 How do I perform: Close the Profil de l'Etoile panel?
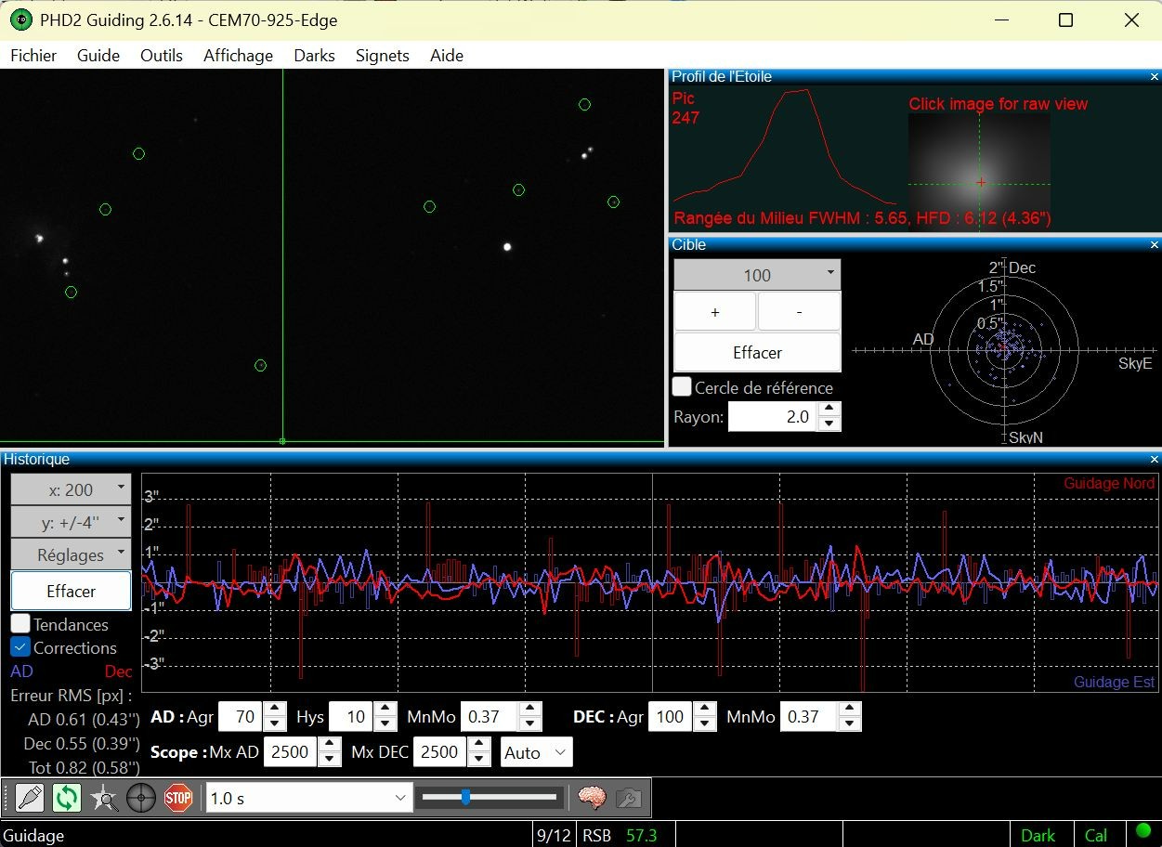pyautogui.click(x=1155, y=77)
